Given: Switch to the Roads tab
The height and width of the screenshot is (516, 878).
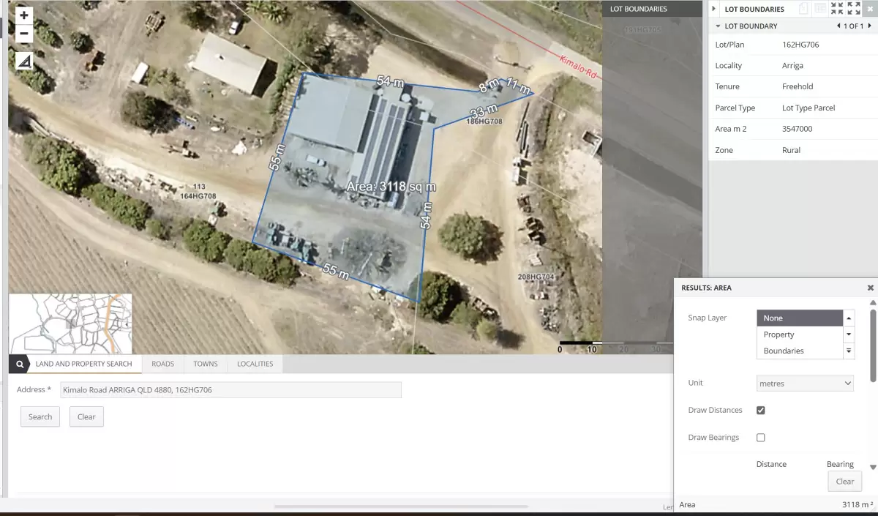Looking at the screenshot, I should coord(162,364).
